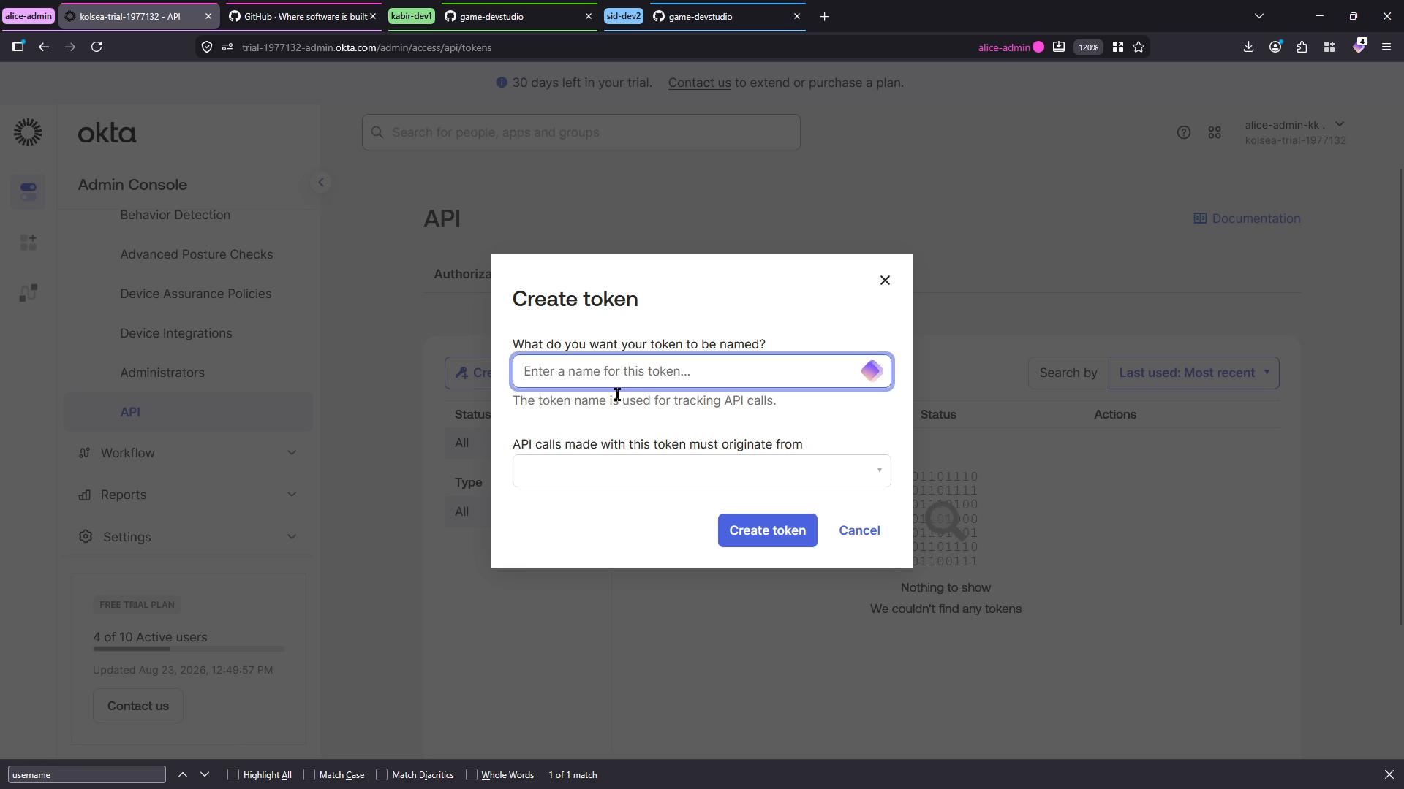Select the Admin Console toggle icon in rail
The height and width of the screenshot is (789, 1404).
point(29,192)
